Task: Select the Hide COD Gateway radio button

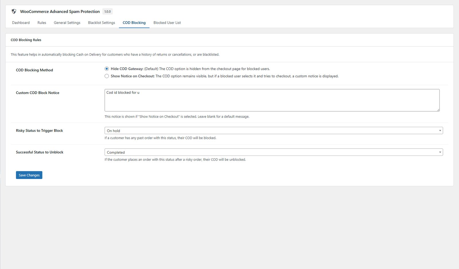Action: pyautogui.click(x=107, y=69)
